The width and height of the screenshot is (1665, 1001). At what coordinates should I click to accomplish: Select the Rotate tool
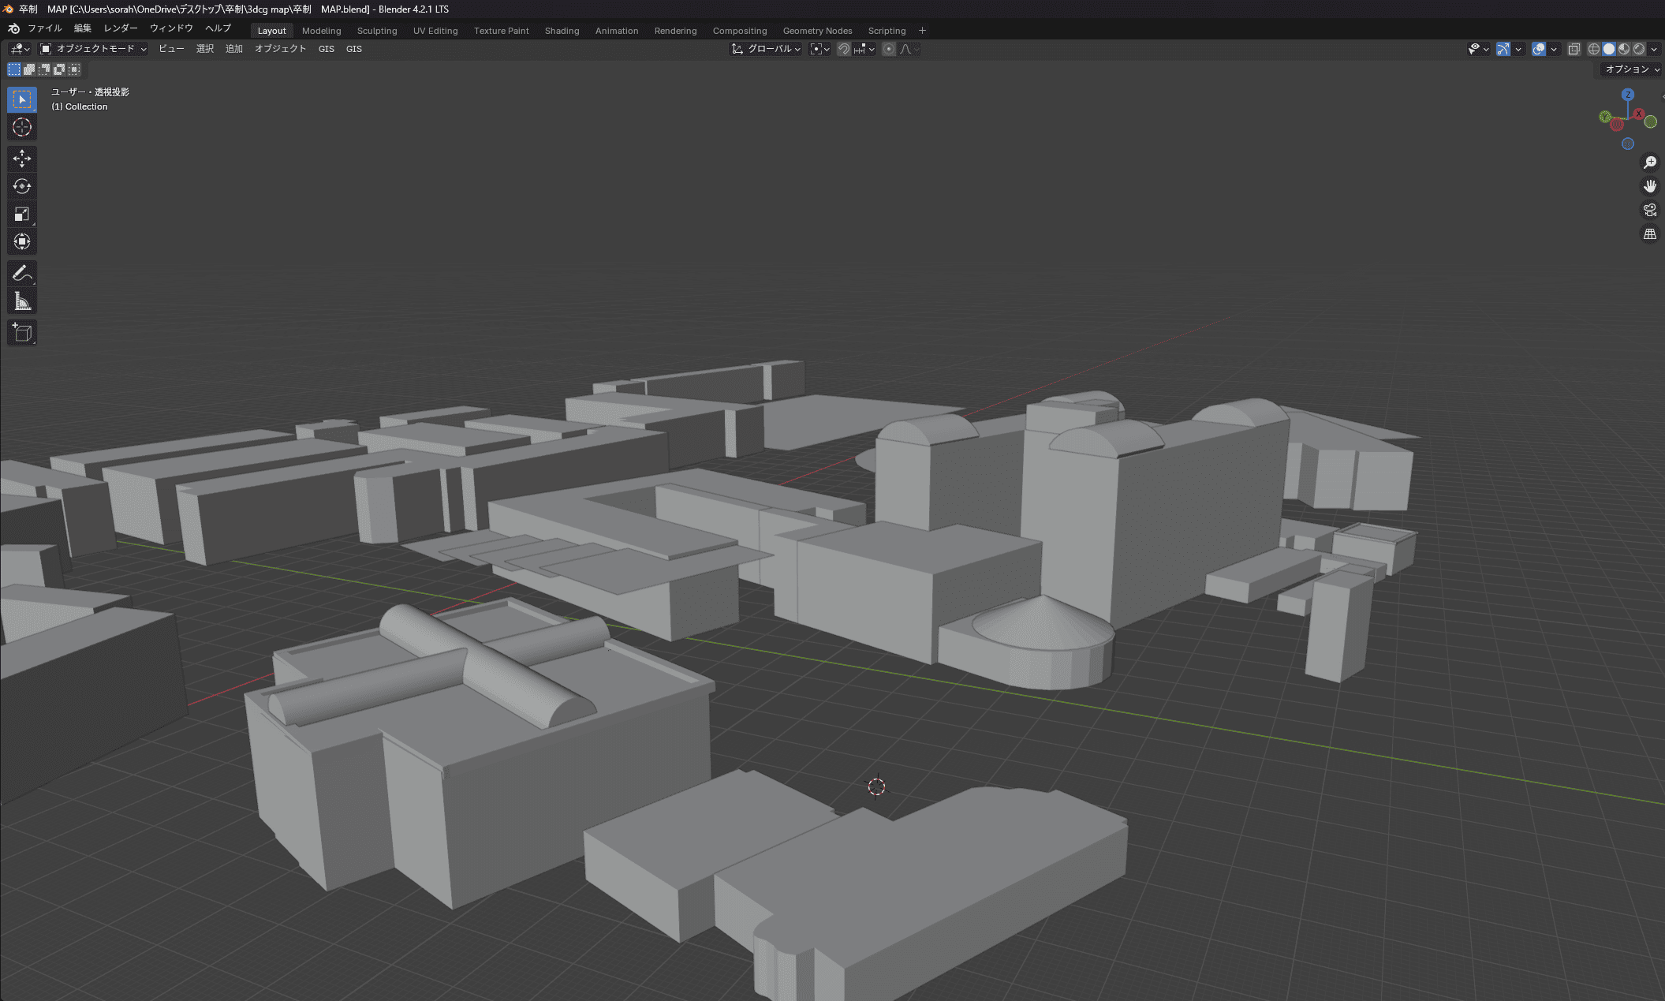[21, 186]
